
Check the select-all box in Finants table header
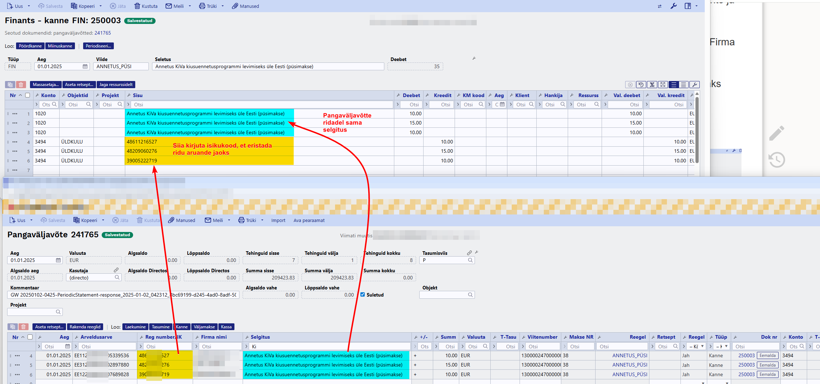[27, 95]
